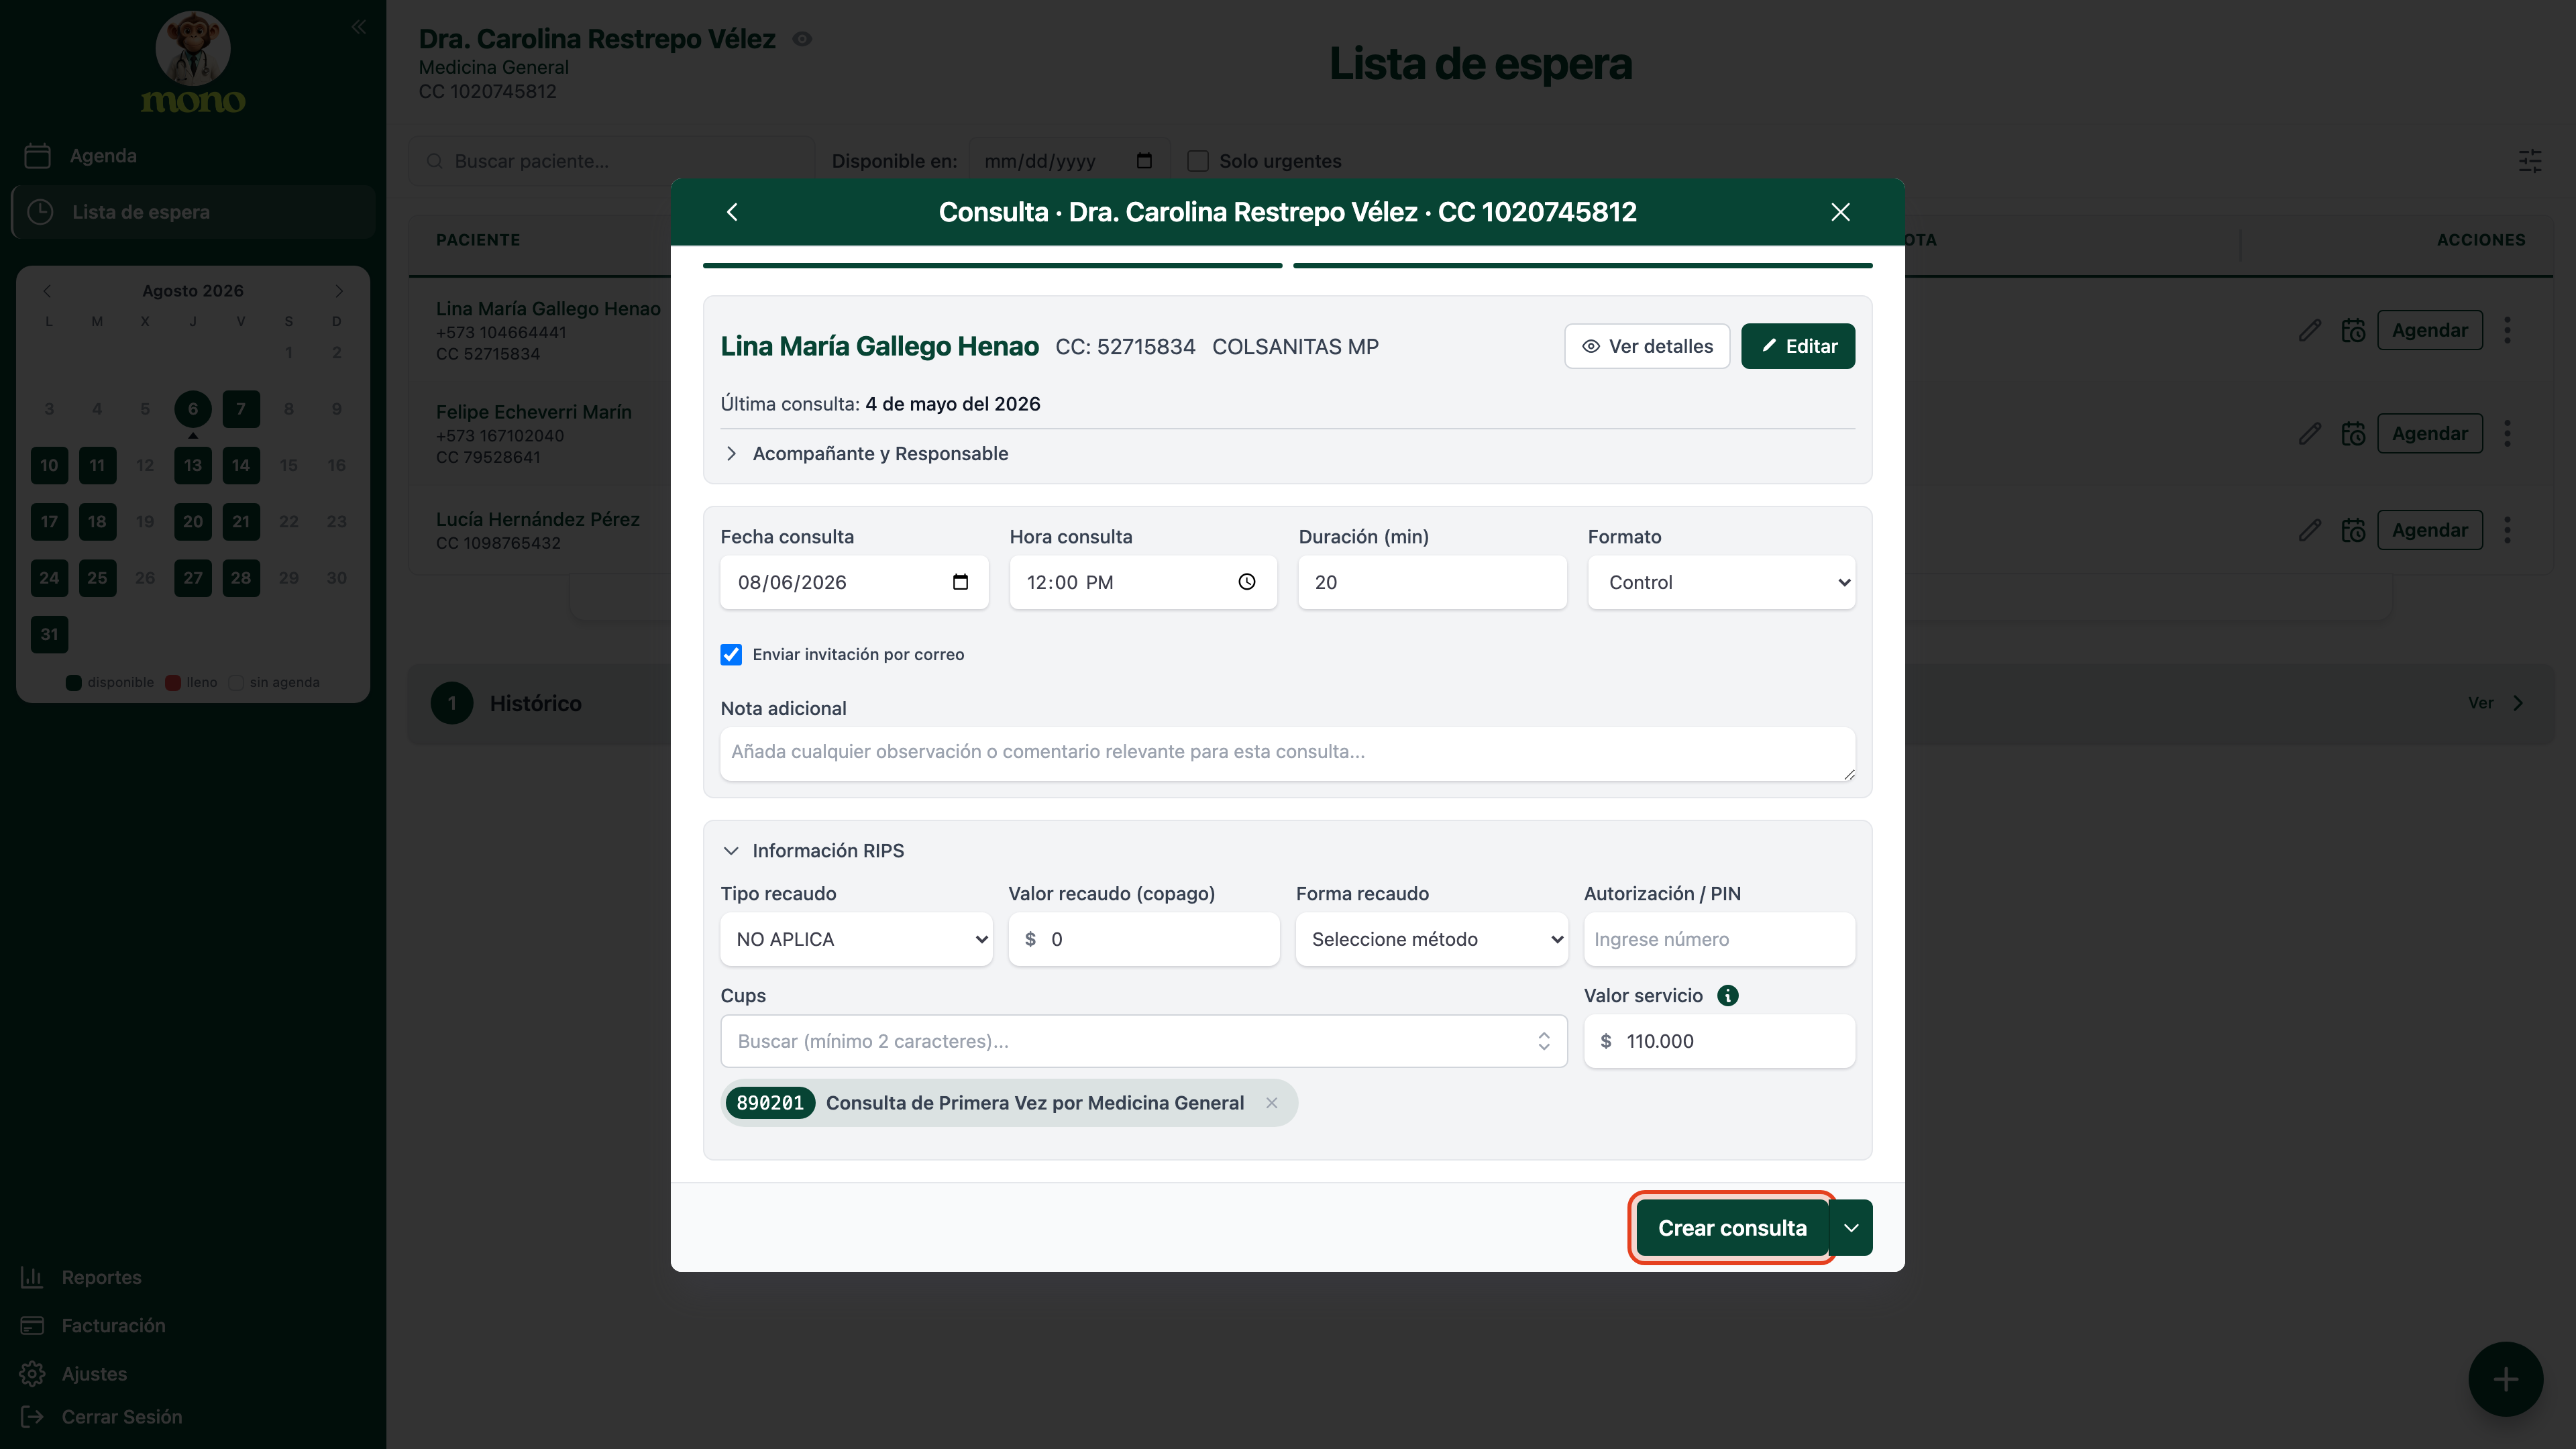Screen dimensions: 2576x1449
Task: Go back using the modal back arrow
Action: tap(732, 212)
